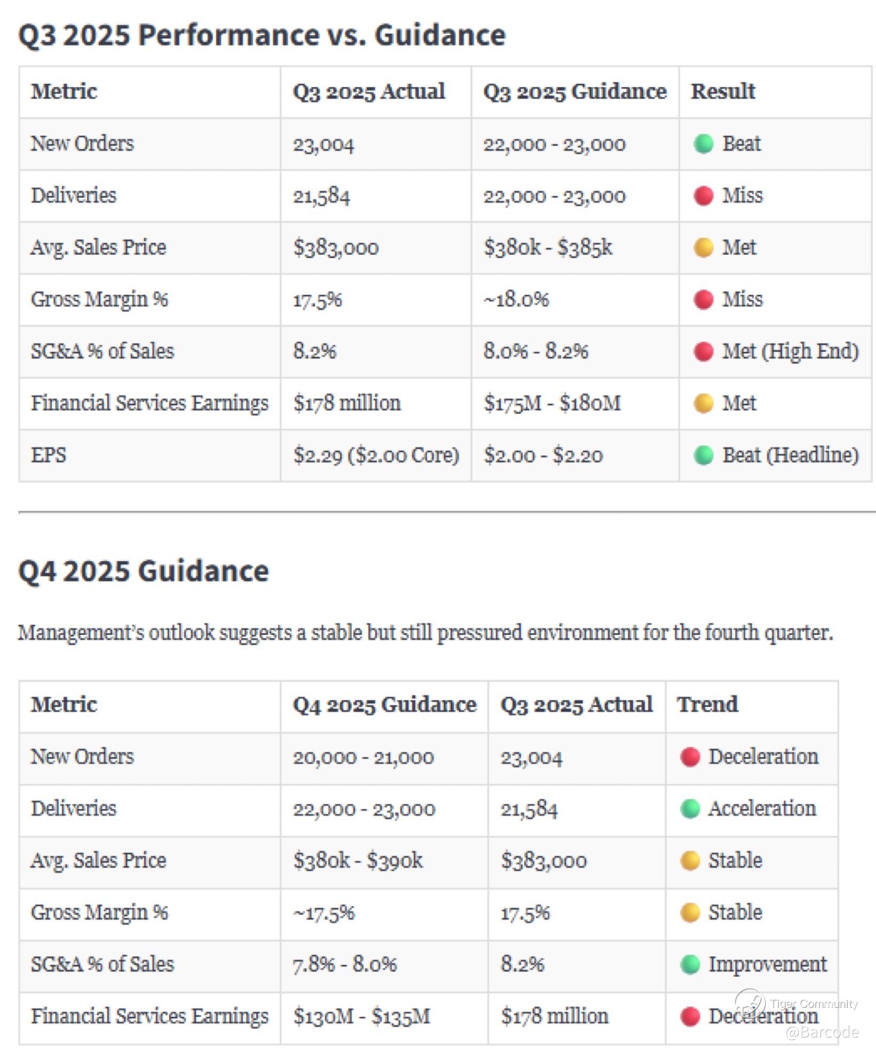Click the green dot next to Improvement
The image size is (876, 1052).
click(690, 964)
